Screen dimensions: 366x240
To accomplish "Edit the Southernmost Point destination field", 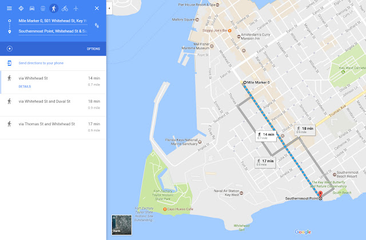I will (x=53, y=31).
